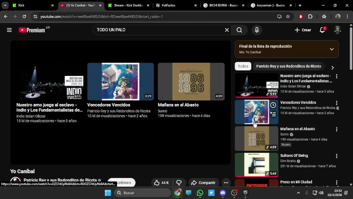This screenshot has height=199, width=353.
Task: Open the YouTube account avatar menu
Action: [338, 30]
